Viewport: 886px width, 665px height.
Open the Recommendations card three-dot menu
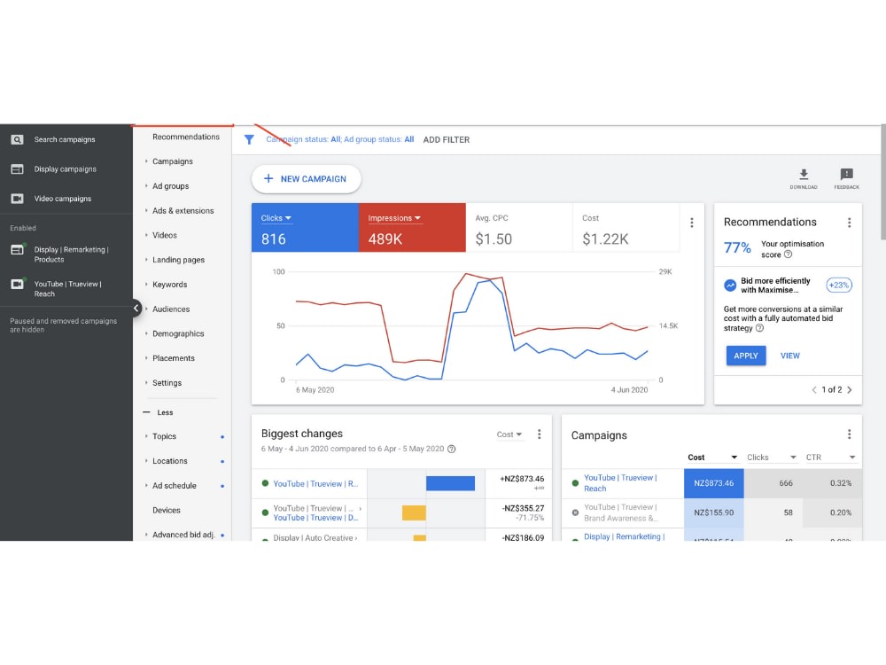(849, 223)
